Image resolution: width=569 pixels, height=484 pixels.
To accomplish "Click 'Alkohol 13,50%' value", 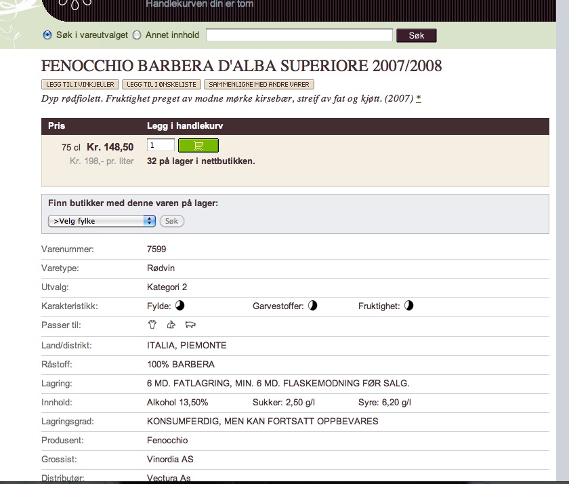I will tap(177, 402).
